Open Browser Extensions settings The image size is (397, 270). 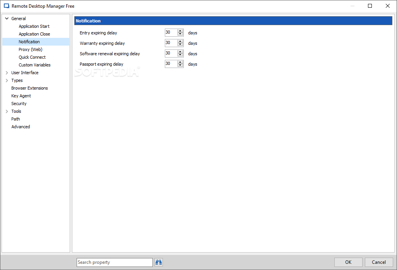click(29, 88)
